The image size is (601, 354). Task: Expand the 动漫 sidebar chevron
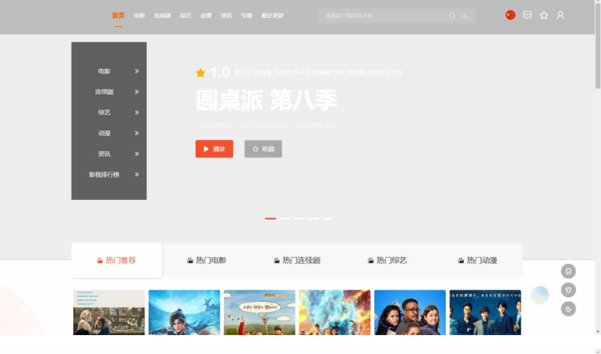click(136, 134)
